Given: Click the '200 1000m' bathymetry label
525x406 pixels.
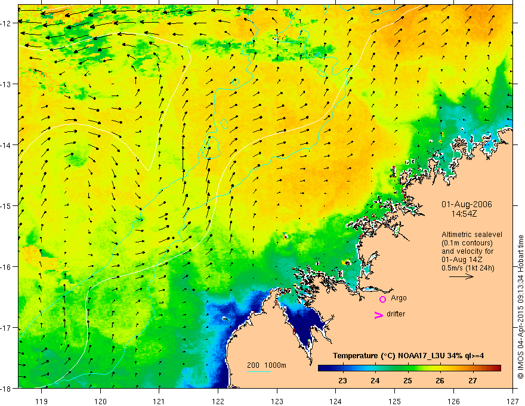Looking at the screenshot, I should click(267, 365).
